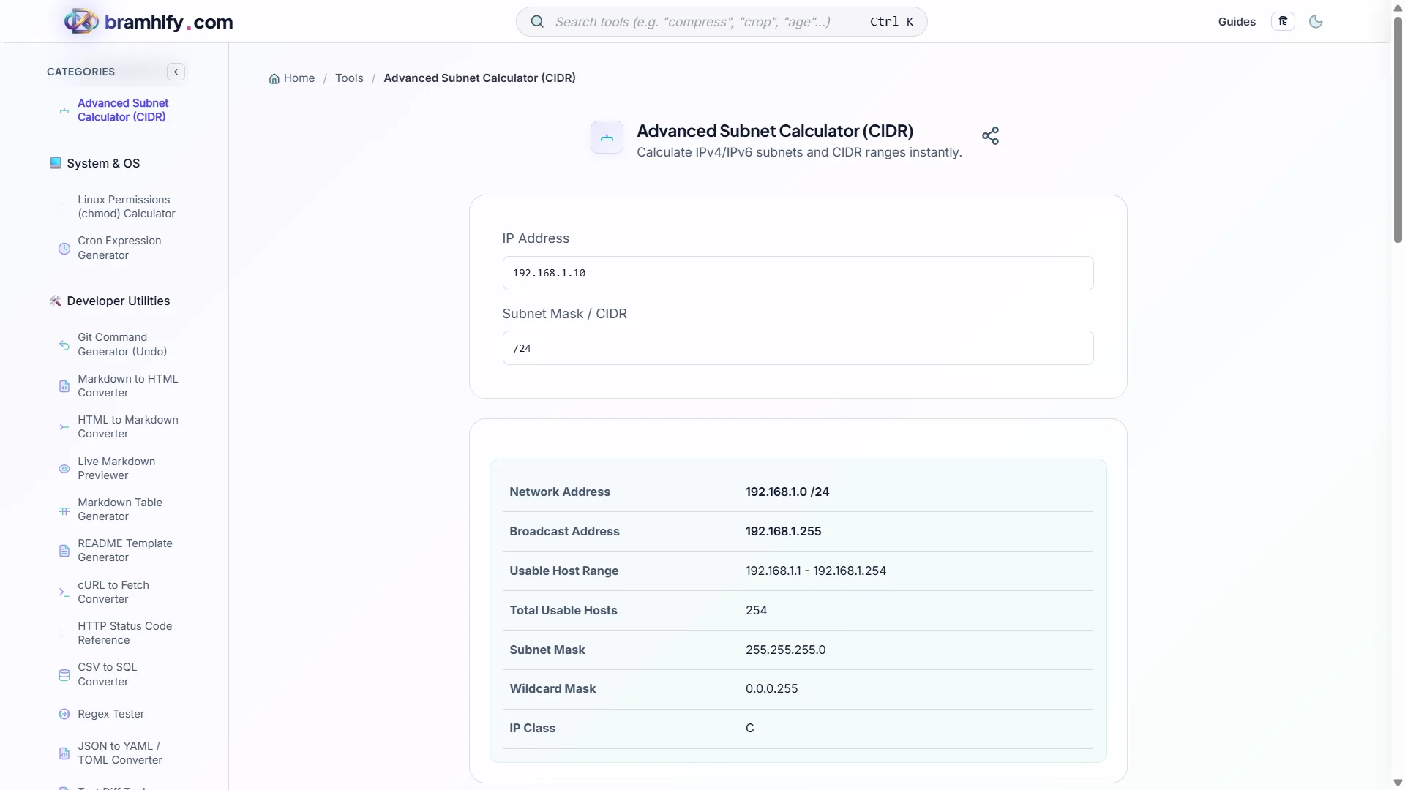This screenshot has height=790, width=1405.
Task: Click the subnet calculator header icon
Action: 607,138
